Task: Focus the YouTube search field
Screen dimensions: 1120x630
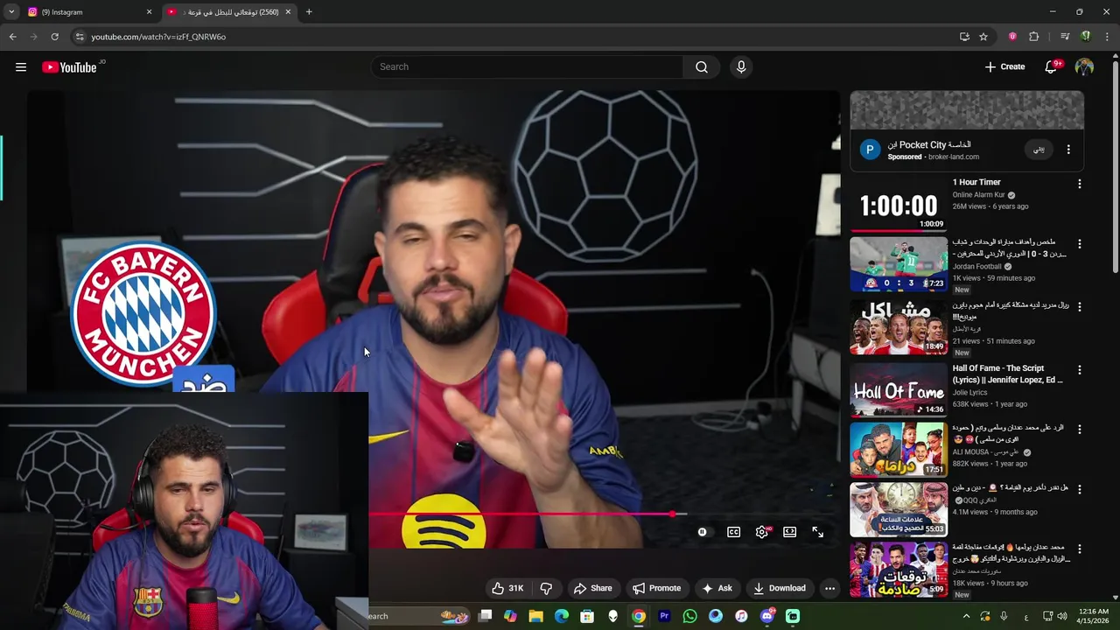Action: pos(528,67)
